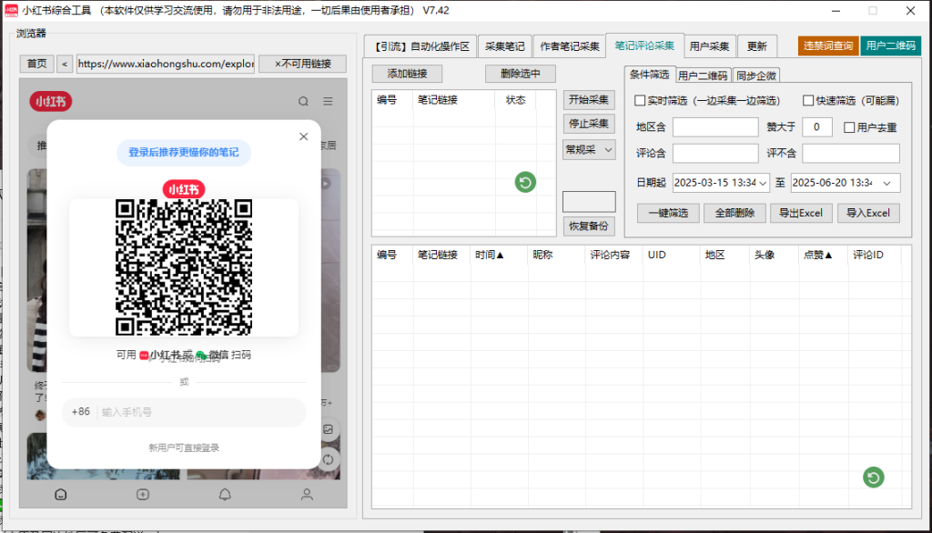932x533 pixels.
Task: Select the home icon on Xiaohongshu bottom bar
Action: (59, 494)
